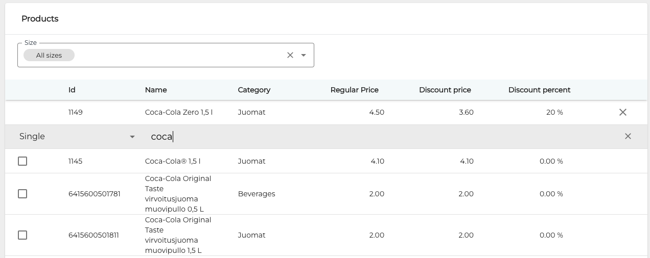Tick checkbox for product 6415600501811
Screen dimensions: 650x258
(22, 235)
